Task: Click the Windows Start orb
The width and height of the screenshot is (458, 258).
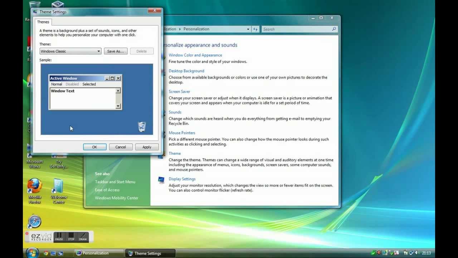Action: point(32,253)
